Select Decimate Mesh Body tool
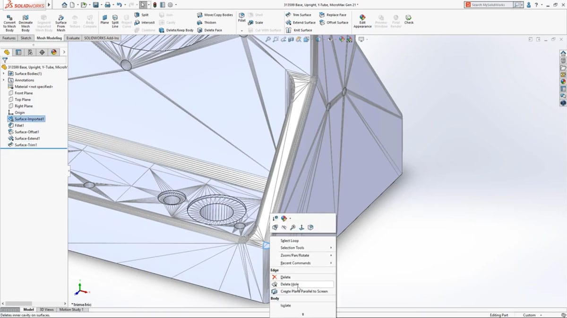Viewport: 567px width, 318px height. click(x=26, y=23)
